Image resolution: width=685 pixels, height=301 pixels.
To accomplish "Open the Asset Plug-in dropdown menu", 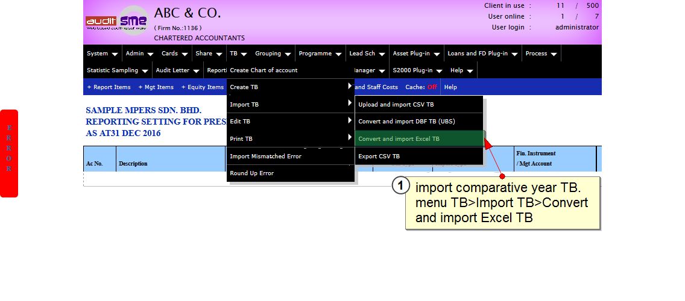I will point(416,53).
